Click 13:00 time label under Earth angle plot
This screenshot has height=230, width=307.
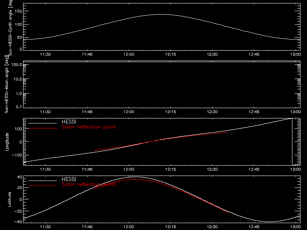pyautogui.click(x=295, y=54)
